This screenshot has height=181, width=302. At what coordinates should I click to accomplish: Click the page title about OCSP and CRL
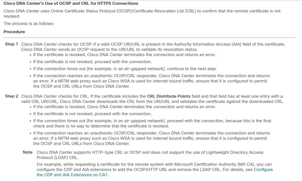tap(71, 4)
